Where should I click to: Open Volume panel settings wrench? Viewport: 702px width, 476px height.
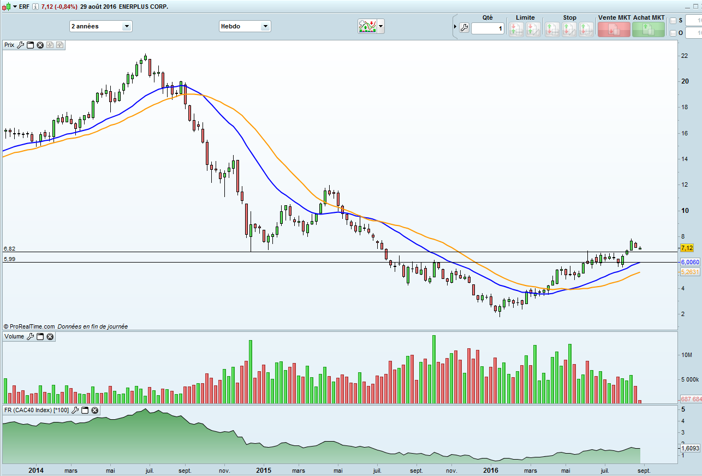(x=31, y=337)
